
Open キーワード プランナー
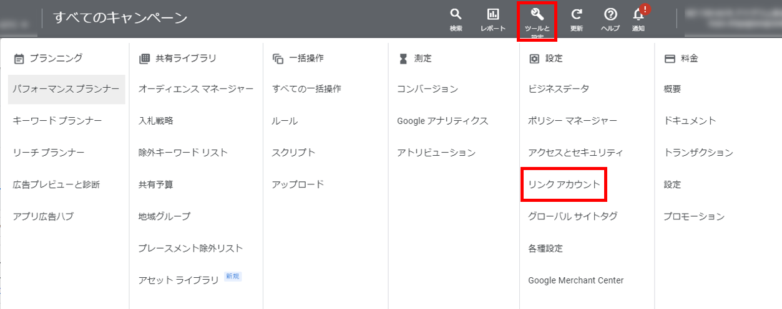click(x=57, y=121)
